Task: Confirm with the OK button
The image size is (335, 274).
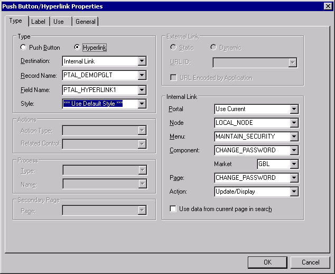Action: click(267, 262)
